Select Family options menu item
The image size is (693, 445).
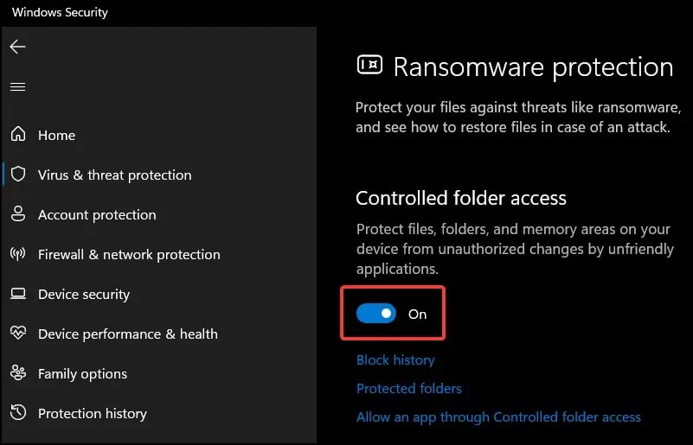point(82,373)
